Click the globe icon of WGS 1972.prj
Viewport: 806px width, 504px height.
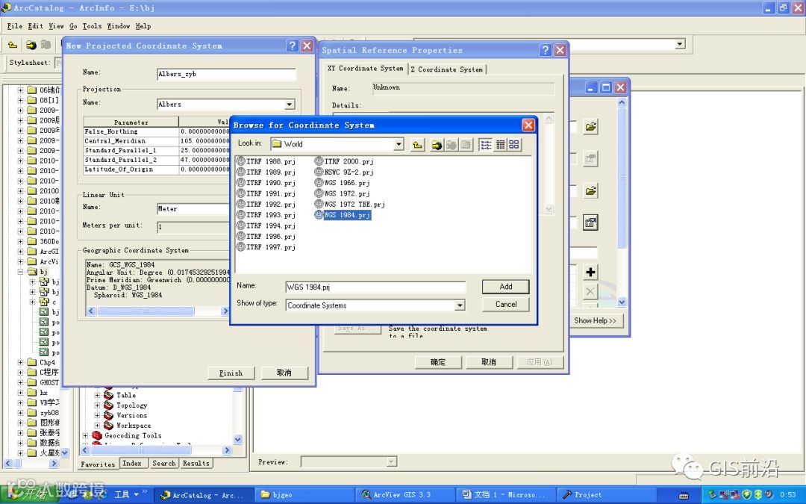[x=319, y=193]
